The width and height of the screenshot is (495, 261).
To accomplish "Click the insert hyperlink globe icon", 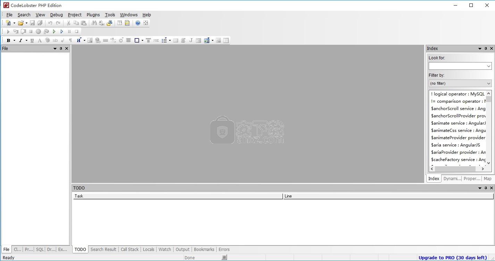I will [x=98, y=40].
